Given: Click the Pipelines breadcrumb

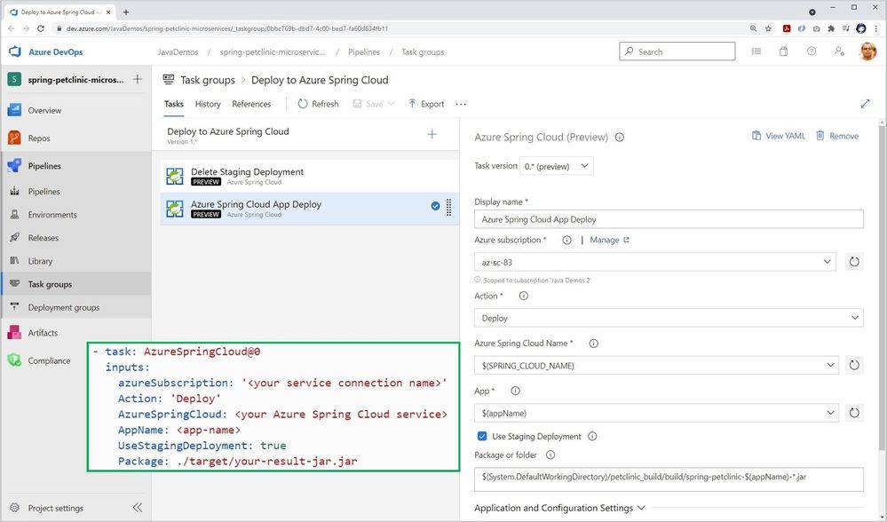Looking at the screenshot, I should pos(364,52).
